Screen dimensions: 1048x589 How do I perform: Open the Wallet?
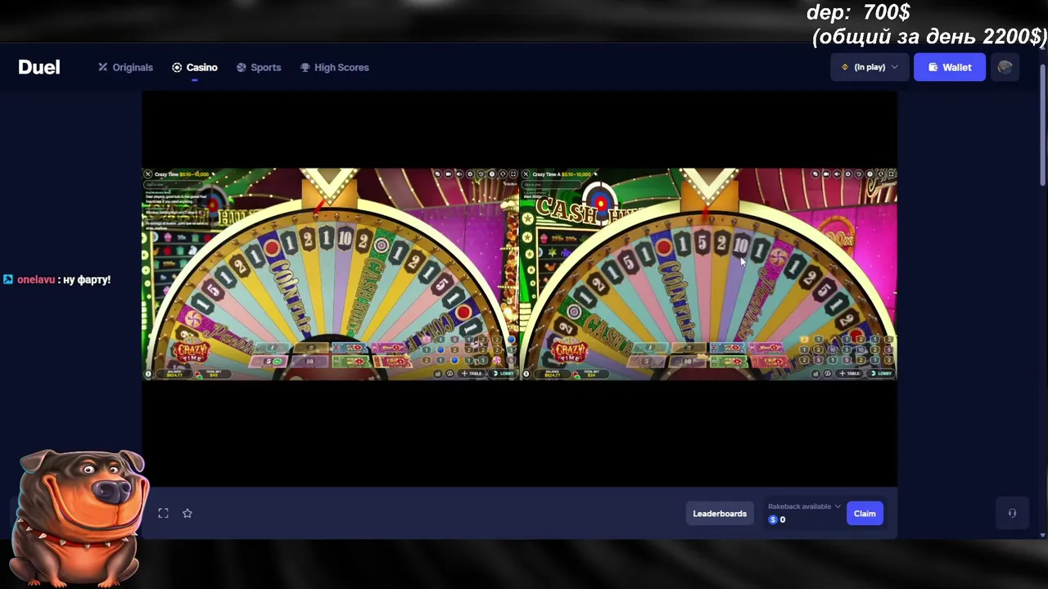click(x=950, y=67)
